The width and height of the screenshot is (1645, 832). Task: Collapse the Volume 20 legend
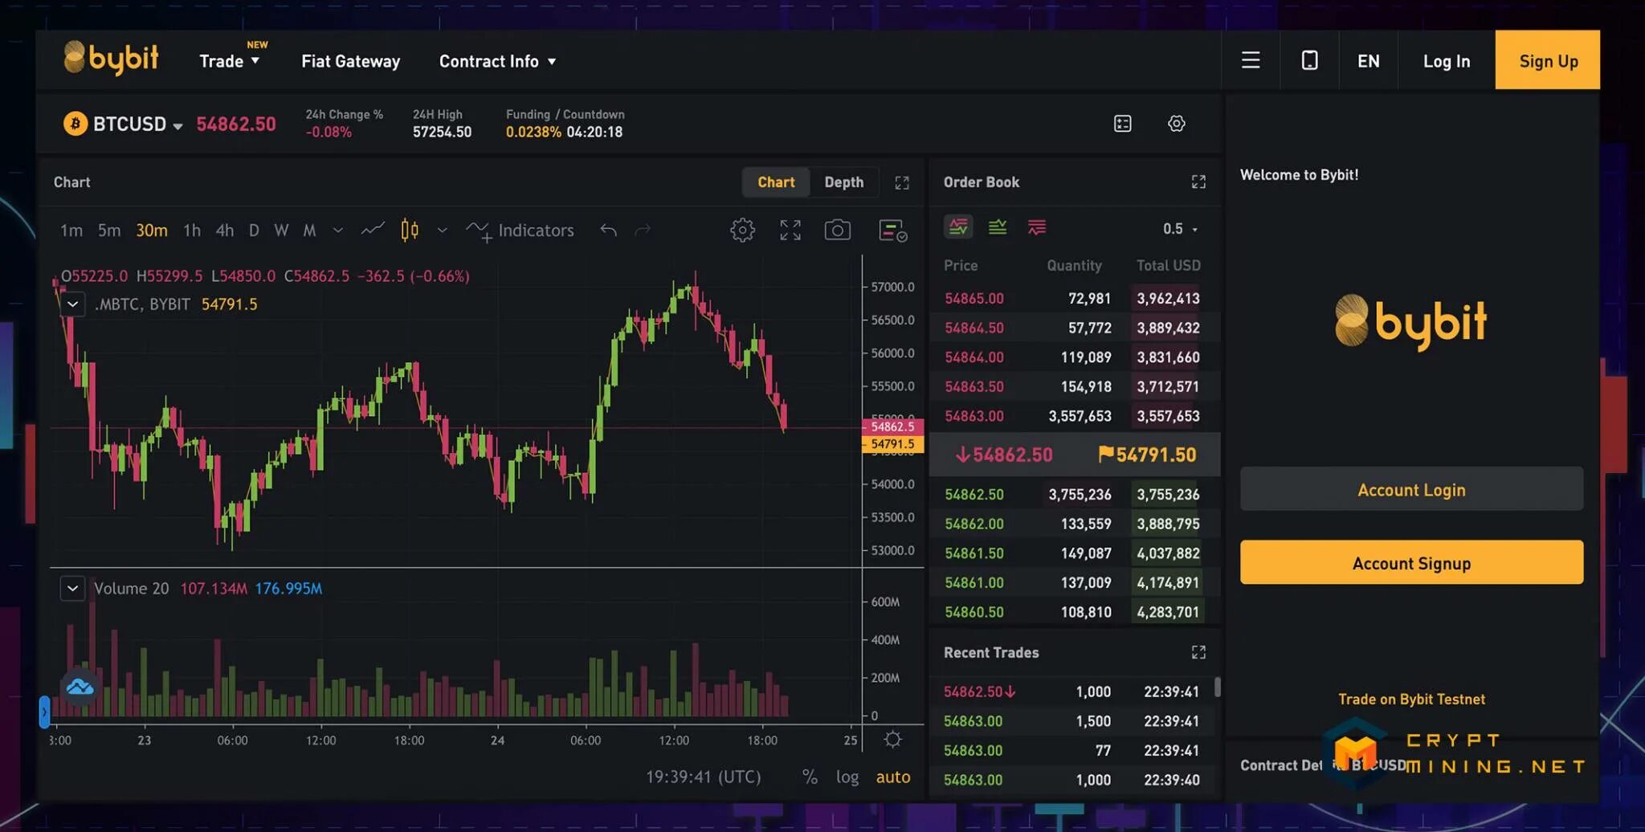pos(72,589)
